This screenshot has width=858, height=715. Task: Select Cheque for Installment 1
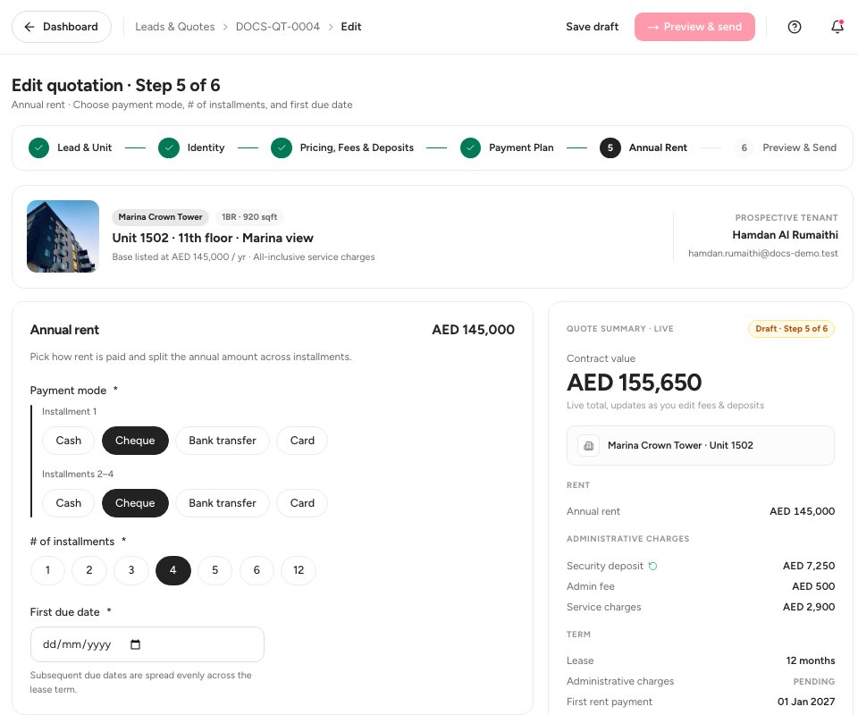[x=135, y=441]
